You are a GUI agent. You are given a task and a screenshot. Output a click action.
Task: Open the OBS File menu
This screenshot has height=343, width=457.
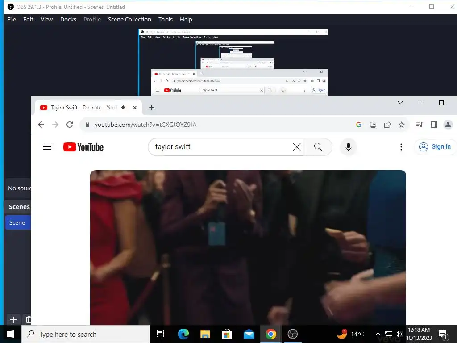click(x=12, y=20)
